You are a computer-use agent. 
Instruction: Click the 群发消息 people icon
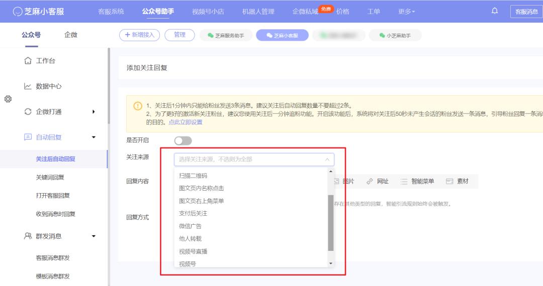[x=28, y=236]
